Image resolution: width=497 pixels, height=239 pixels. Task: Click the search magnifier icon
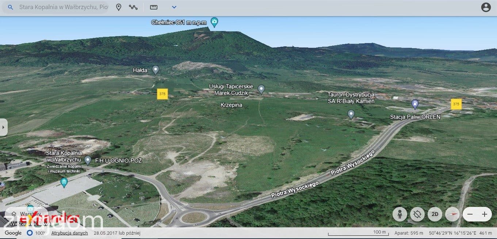[11, 7]
